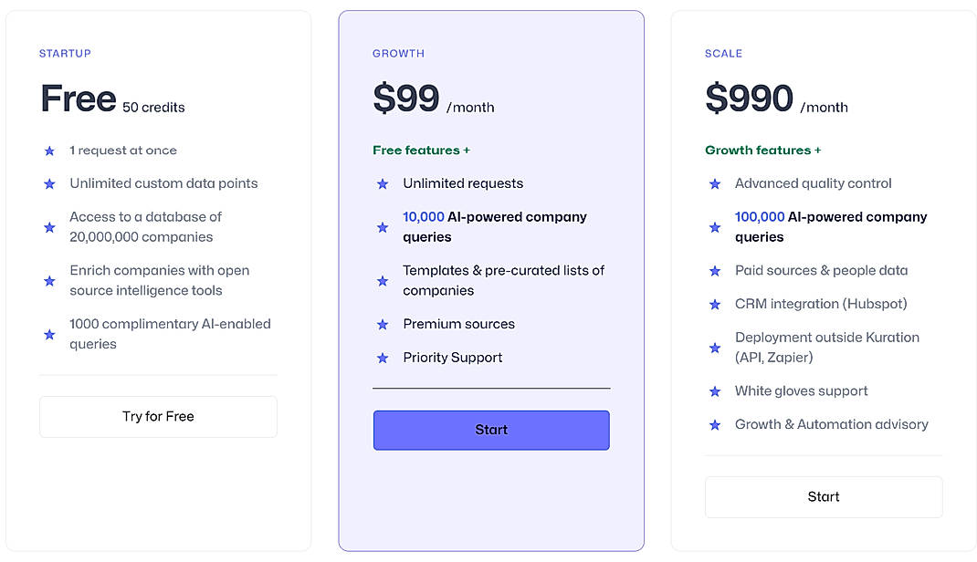This screenshot has height=562, width=977.
Task: Click the star icon next to Priority Support
Action: tap(382, 358)
